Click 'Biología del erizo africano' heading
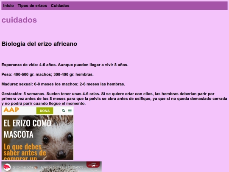 pyautogui.click(x=39, y=44)
